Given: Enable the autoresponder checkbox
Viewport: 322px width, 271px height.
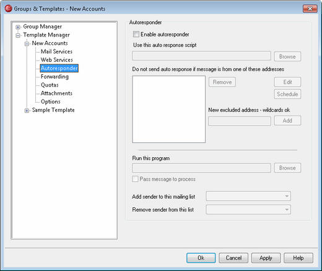Looking at the screenshot, I should point(136,34).
